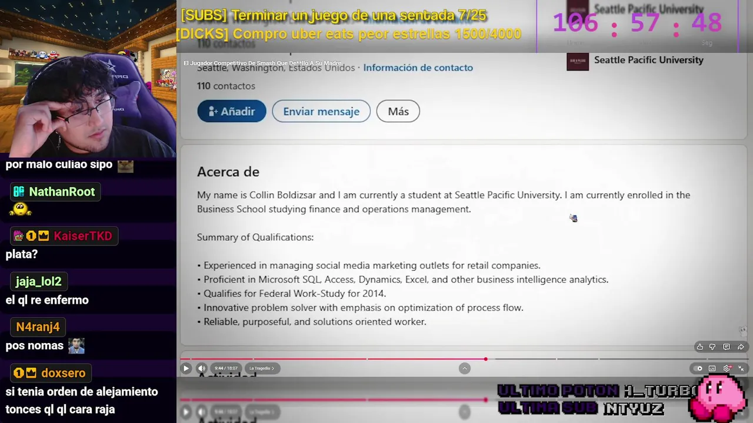Click the emote after 'pos nomas'
753x423 pixels.
[76, 346]
